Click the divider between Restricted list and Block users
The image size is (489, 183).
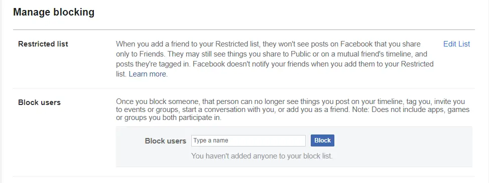244,88
